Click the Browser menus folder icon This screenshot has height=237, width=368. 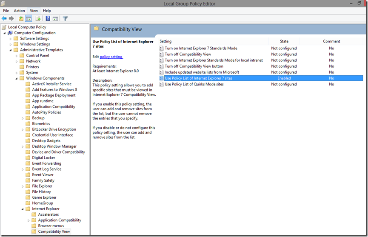[34, 226]
